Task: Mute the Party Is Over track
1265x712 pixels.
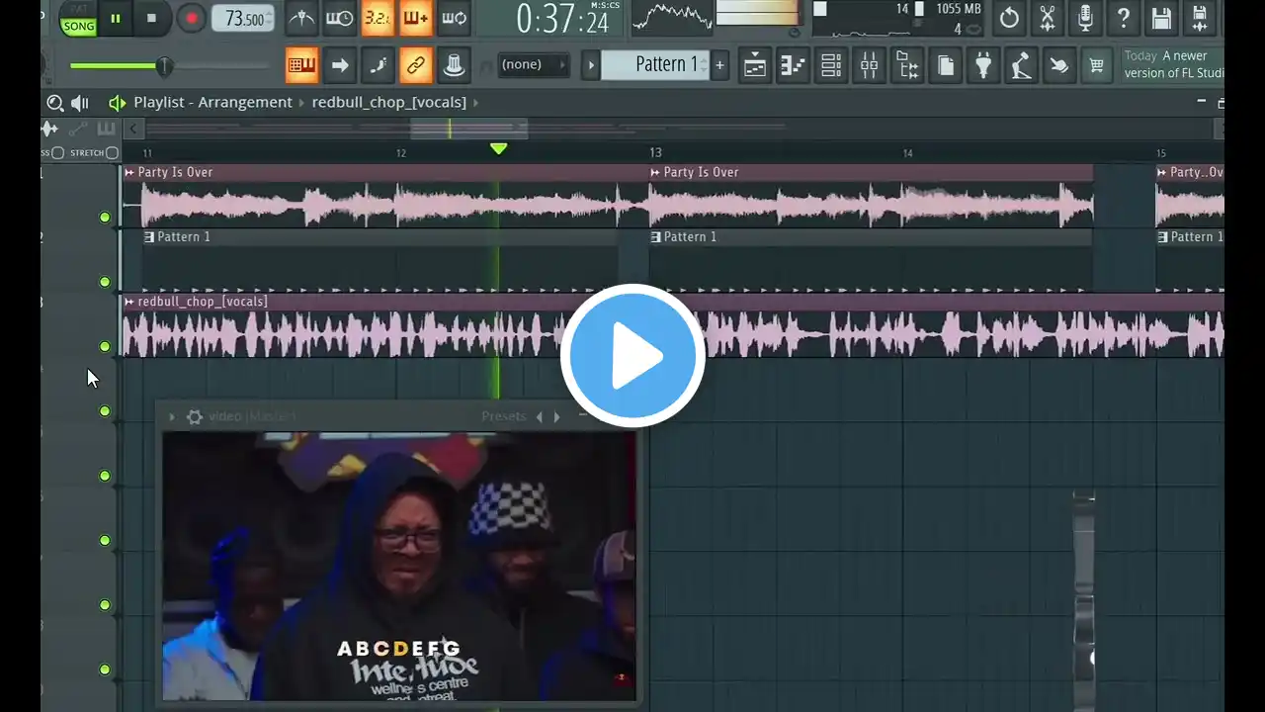Action: pos(105,218)
